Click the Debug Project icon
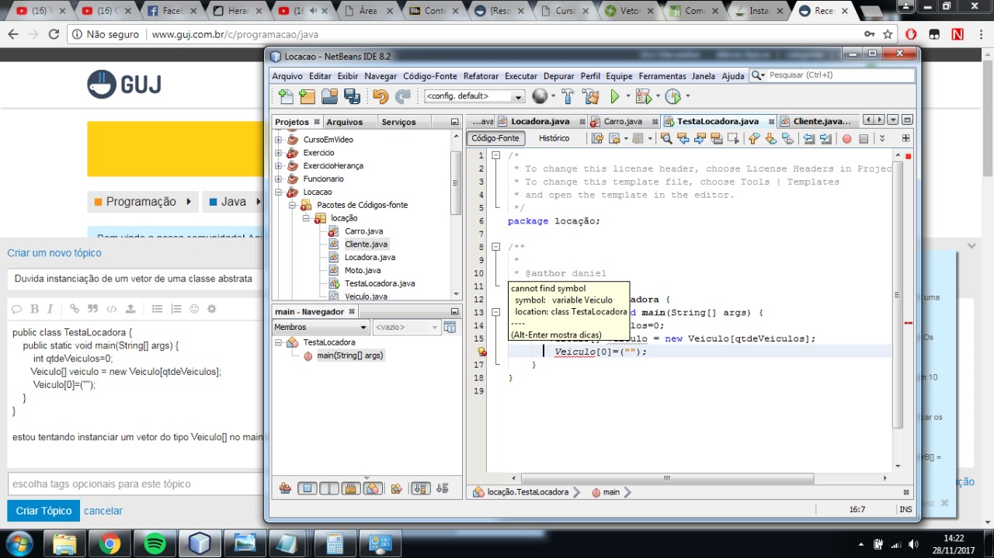This screenshot has height=558, width=994. (x=643, y=96)
